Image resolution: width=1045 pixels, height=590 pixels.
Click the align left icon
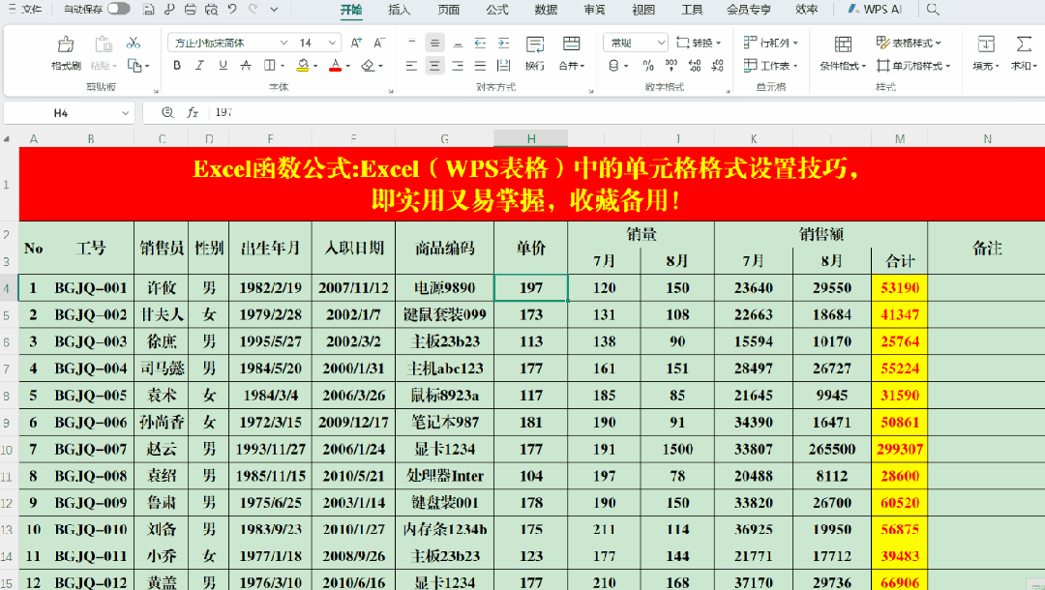click(x=412, y=66)
